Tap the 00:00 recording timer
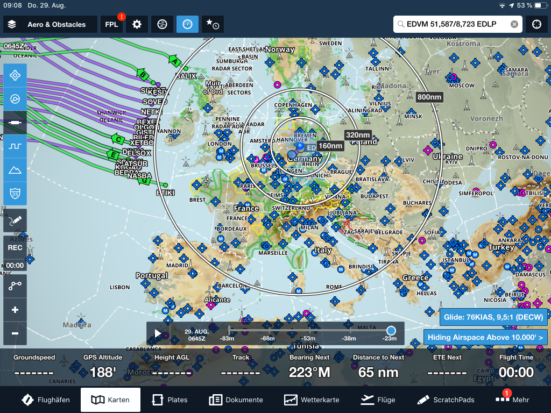The width and height of the screenshot is (551, 413). pos(15,266)
